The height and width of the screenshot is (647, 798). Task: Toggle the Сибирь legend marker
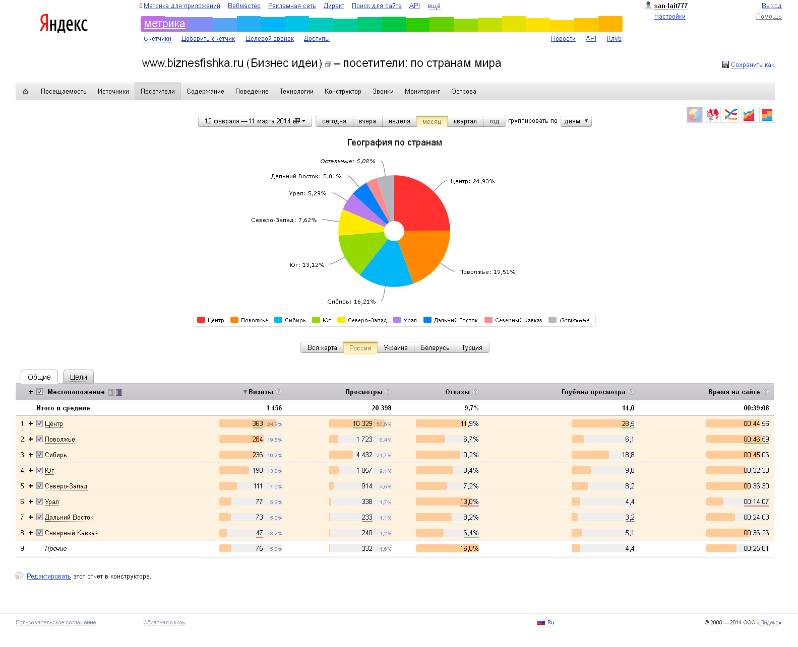pyautogui.click(x=278, y=320)
